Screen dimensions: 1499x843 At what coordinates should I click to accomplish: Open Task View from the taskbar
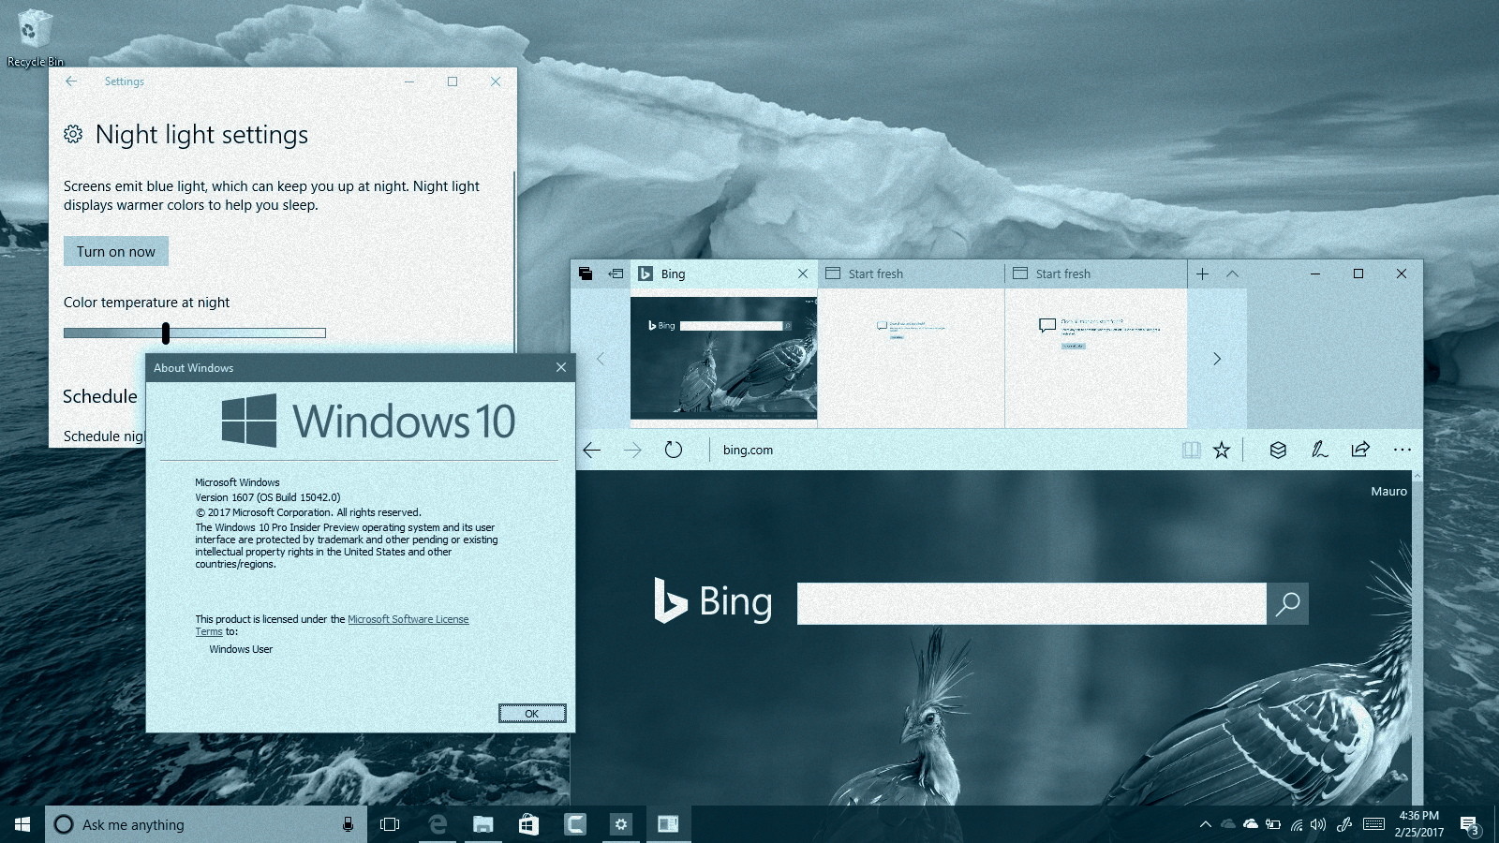[x=390, y=824]
